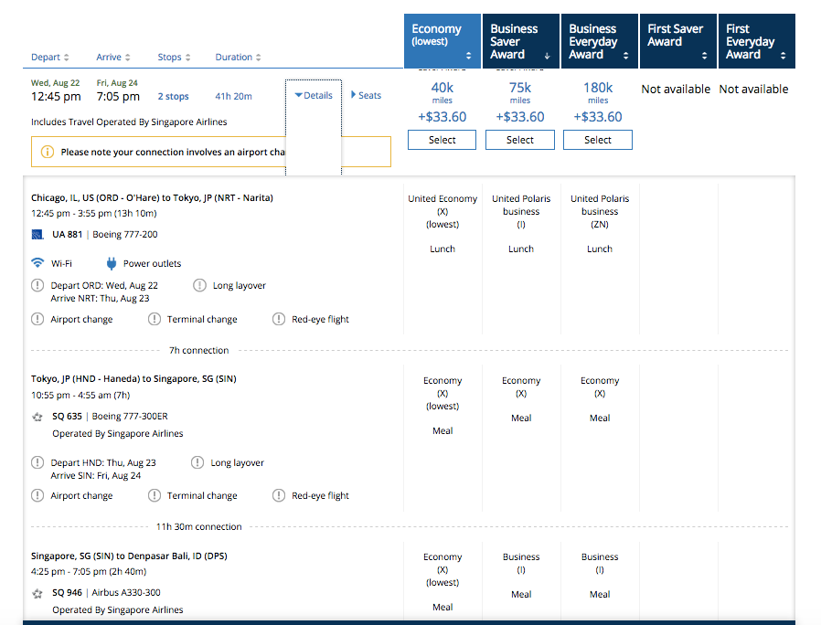Image resolution: width=821 pixels, height=625 pixels.
Task: Sort by Business Saver Award tab
Action: 520,41
